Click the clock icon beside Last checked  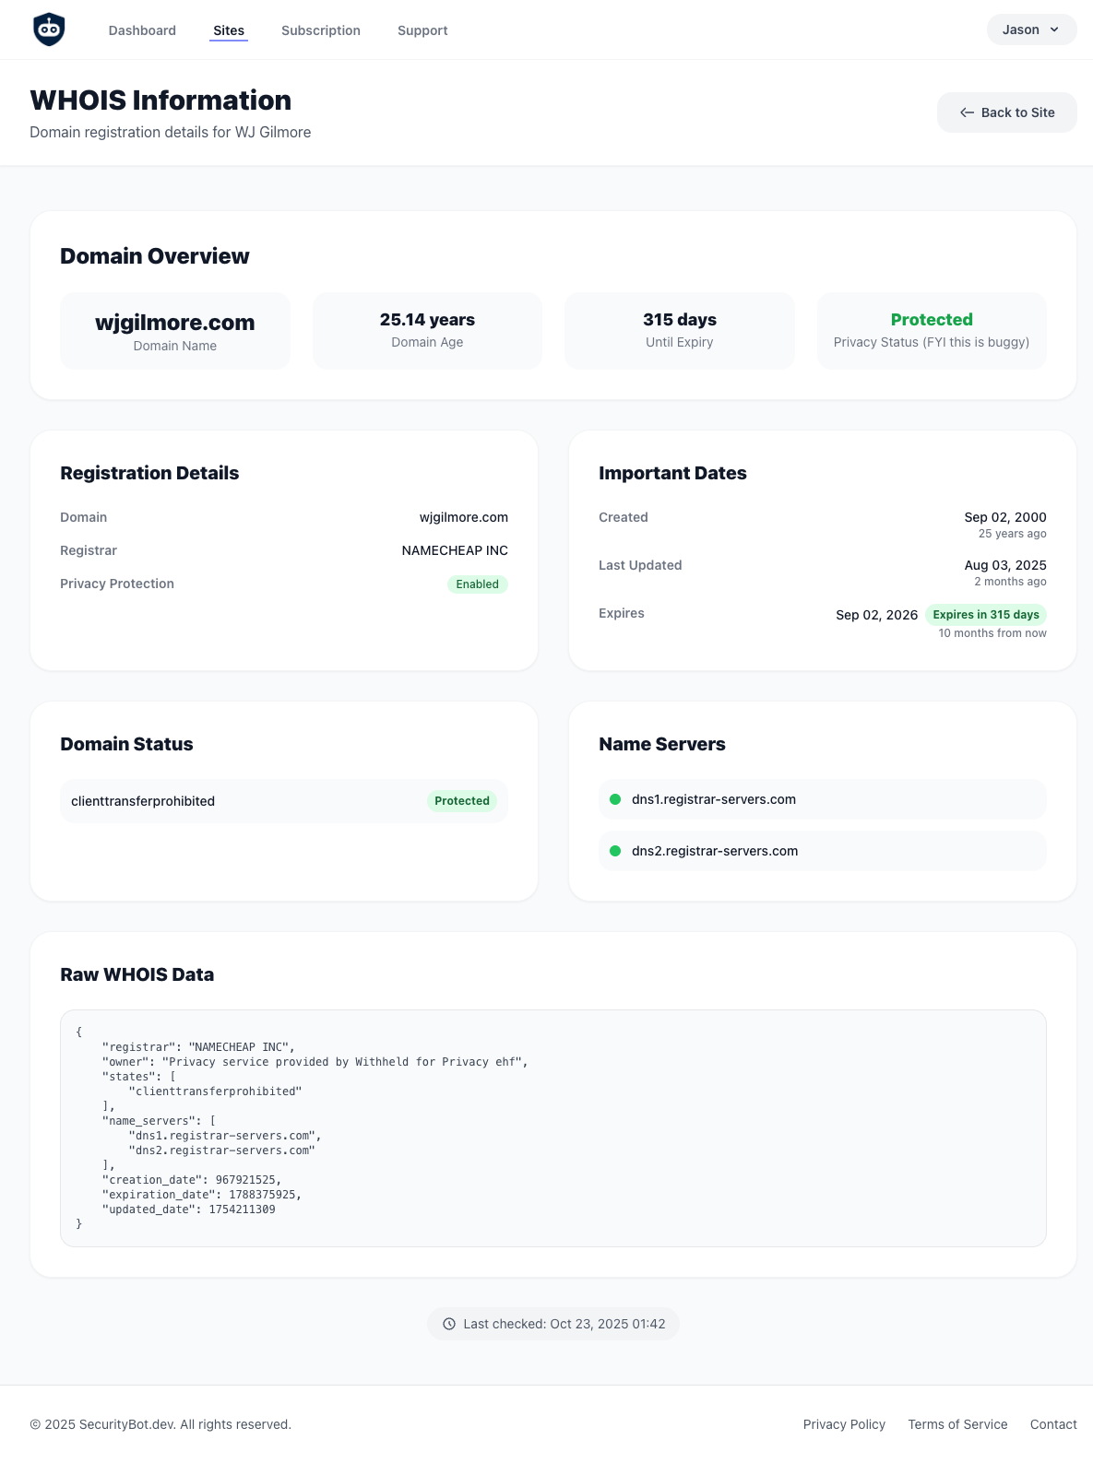pos(450,1323)
